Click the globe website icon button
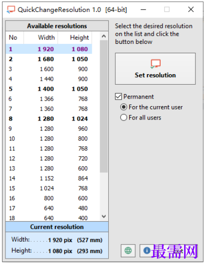207x267 pixels. (x=128, y=251)
